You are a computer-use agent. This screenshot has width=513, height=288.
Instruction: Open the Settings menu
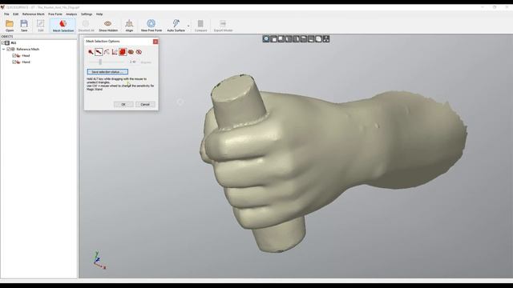87,14
